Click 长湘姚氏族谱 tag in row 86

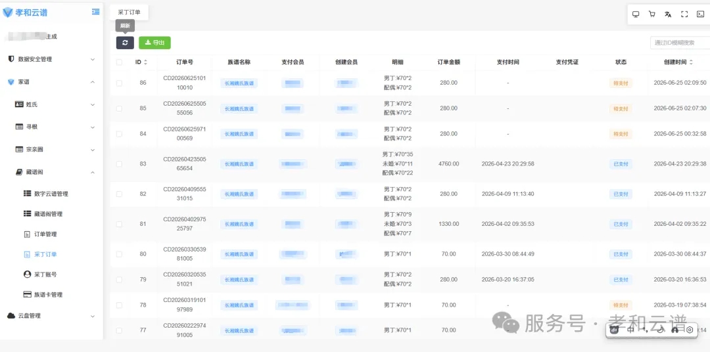[x=239, y=83]
